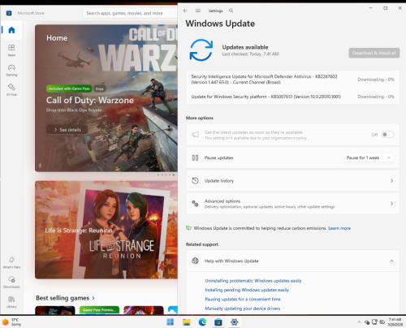Click the Last checked Today 7:41 AM text
The width and height of the screenshot is (406, 328).
coord(250,54)
